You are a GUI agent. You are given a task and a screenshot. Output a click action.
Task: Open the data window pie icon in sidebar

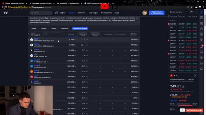click(x=201, y=29)
